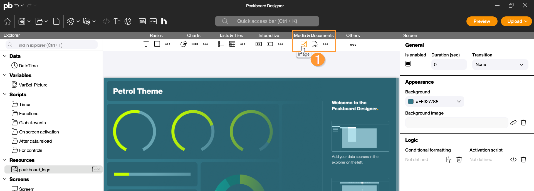This screenshot has height=191, width=534.
Task: Open the Upload button dropdown arrow
Action: click(526, 21)
